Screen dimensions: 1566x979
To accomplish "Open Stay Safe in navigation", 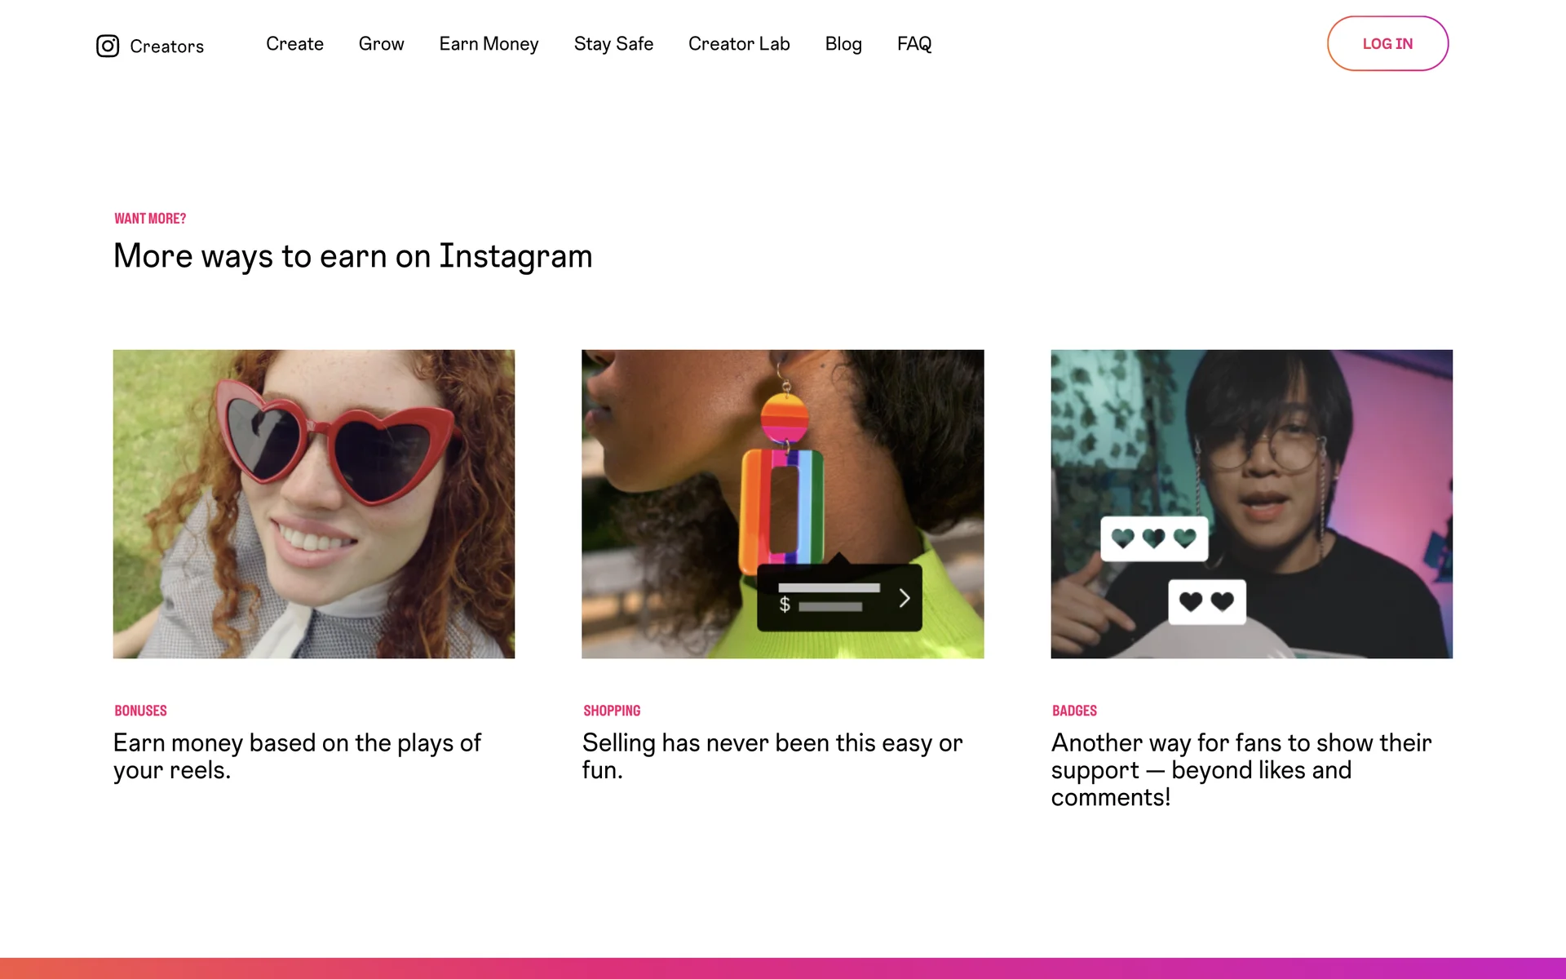I will [613, 44].
